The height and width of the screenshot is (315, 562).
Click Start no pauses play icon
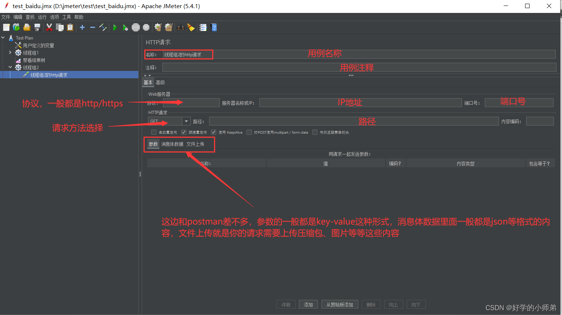click(x=125, y=27)
